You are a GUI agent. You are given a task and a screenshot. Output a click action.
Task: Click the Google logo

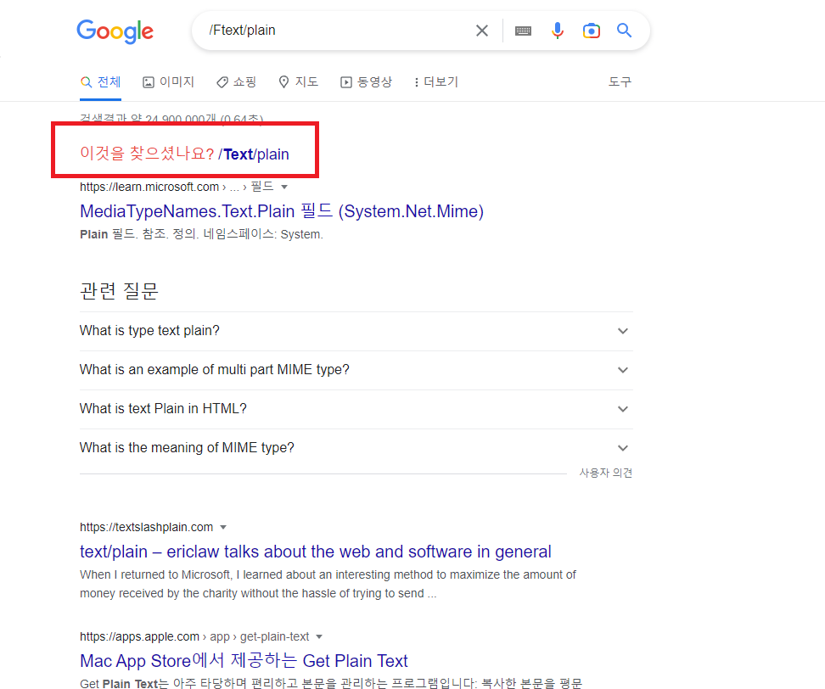click(115, 31)
